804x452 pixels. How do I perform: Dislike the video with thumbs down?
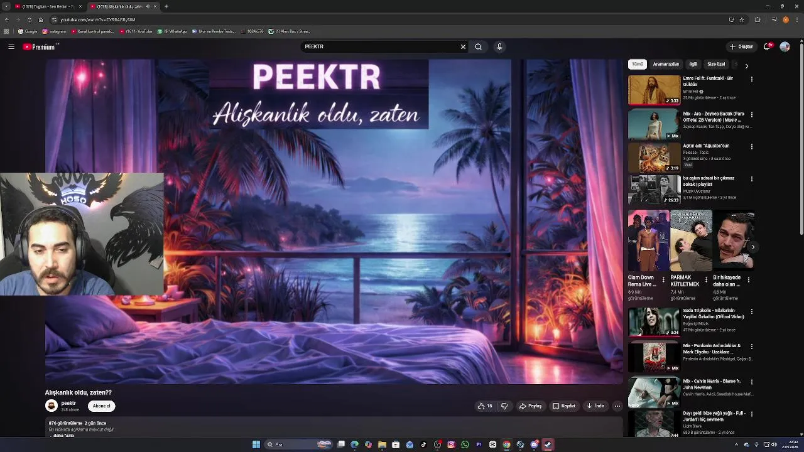pos(504,406)
